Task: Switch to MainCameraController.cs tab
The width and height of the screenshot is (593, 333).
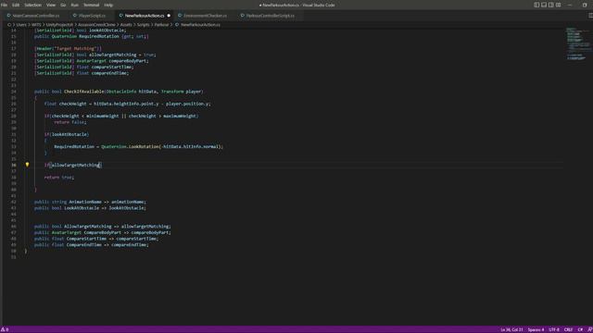Action: coord(35,16)
